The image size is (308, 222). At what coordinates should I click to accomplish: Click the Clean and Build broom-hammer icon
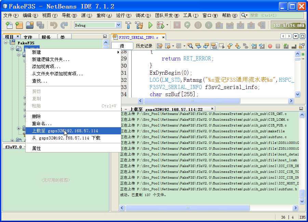pos(139,25)
